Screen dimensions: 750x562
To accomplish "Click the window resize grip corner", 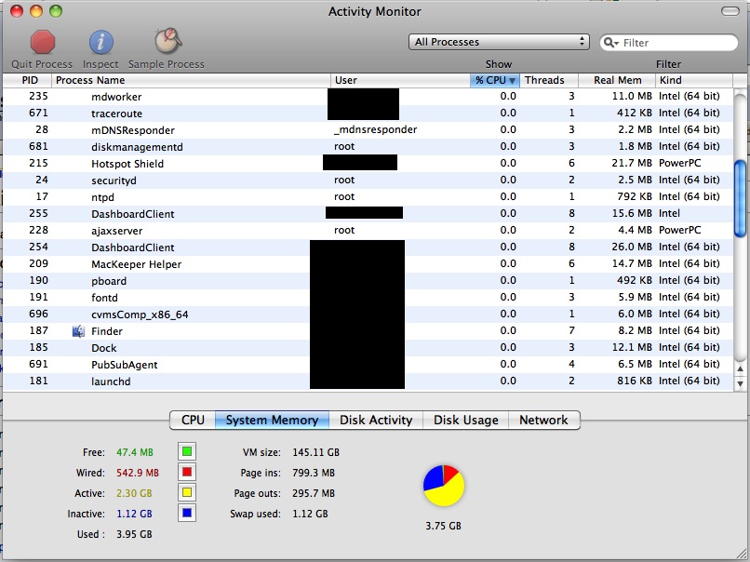I will coord(742,554).
